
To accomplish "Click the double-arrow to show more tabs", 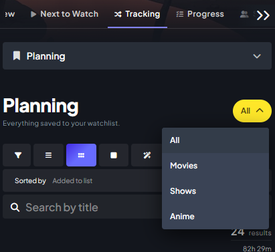I will 263,15.
